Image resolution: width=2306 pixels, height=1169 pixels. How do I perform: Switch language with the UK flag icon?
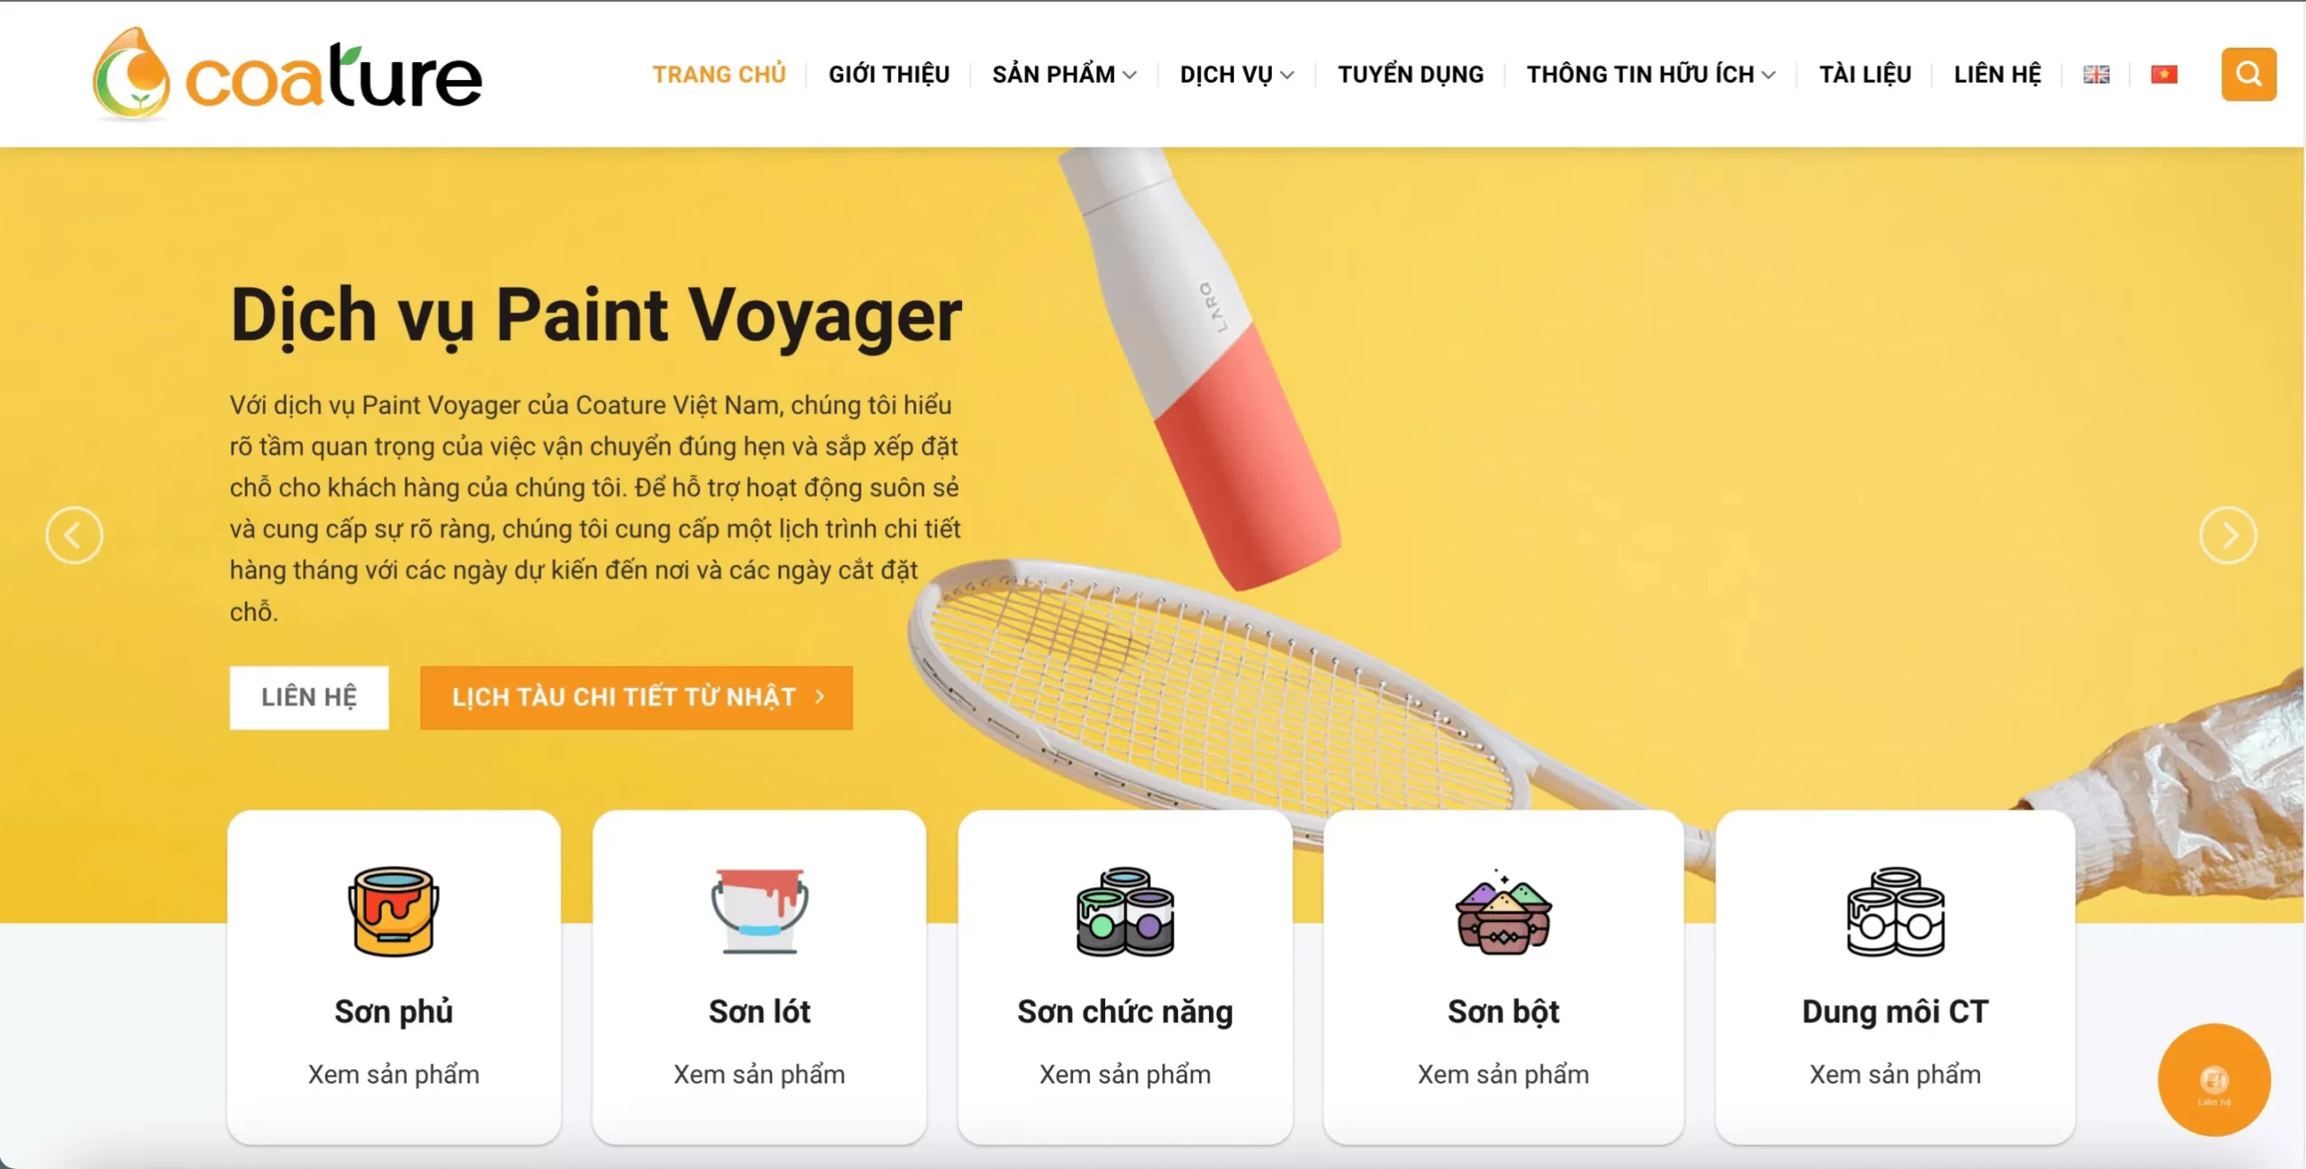(x=2096, y=75)
